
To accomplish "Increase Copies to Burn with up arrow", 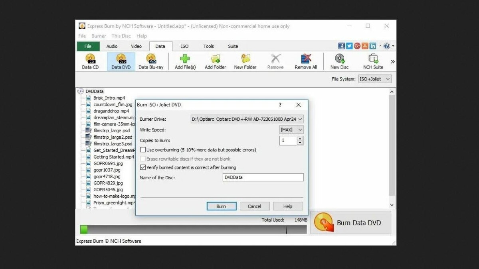I will click(x=300, y=138).
